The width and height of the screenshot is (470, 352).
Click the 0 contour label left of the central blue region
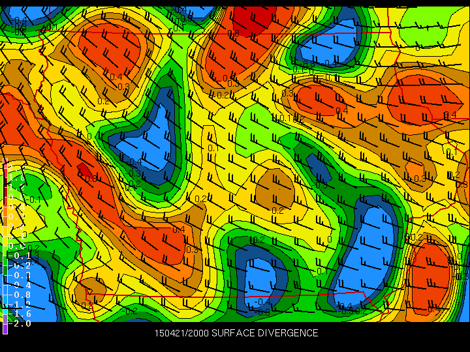(89, 136)
